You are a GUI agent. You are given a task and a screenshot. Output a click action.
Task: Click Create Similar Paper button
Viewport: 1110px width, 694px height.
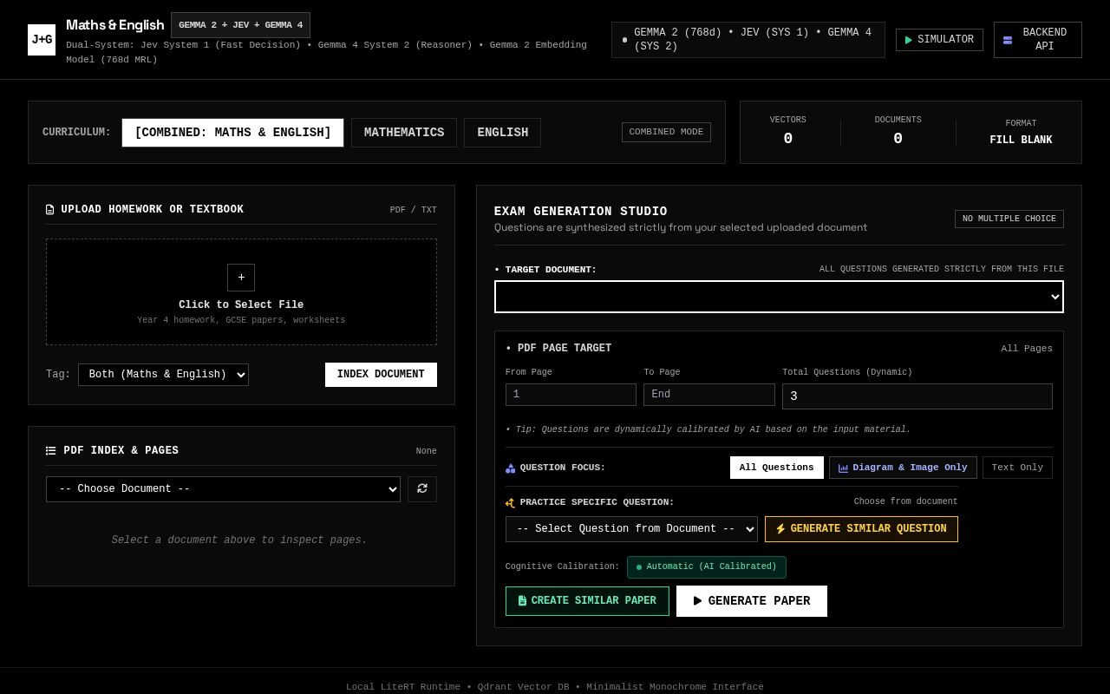tap(587, 601)
